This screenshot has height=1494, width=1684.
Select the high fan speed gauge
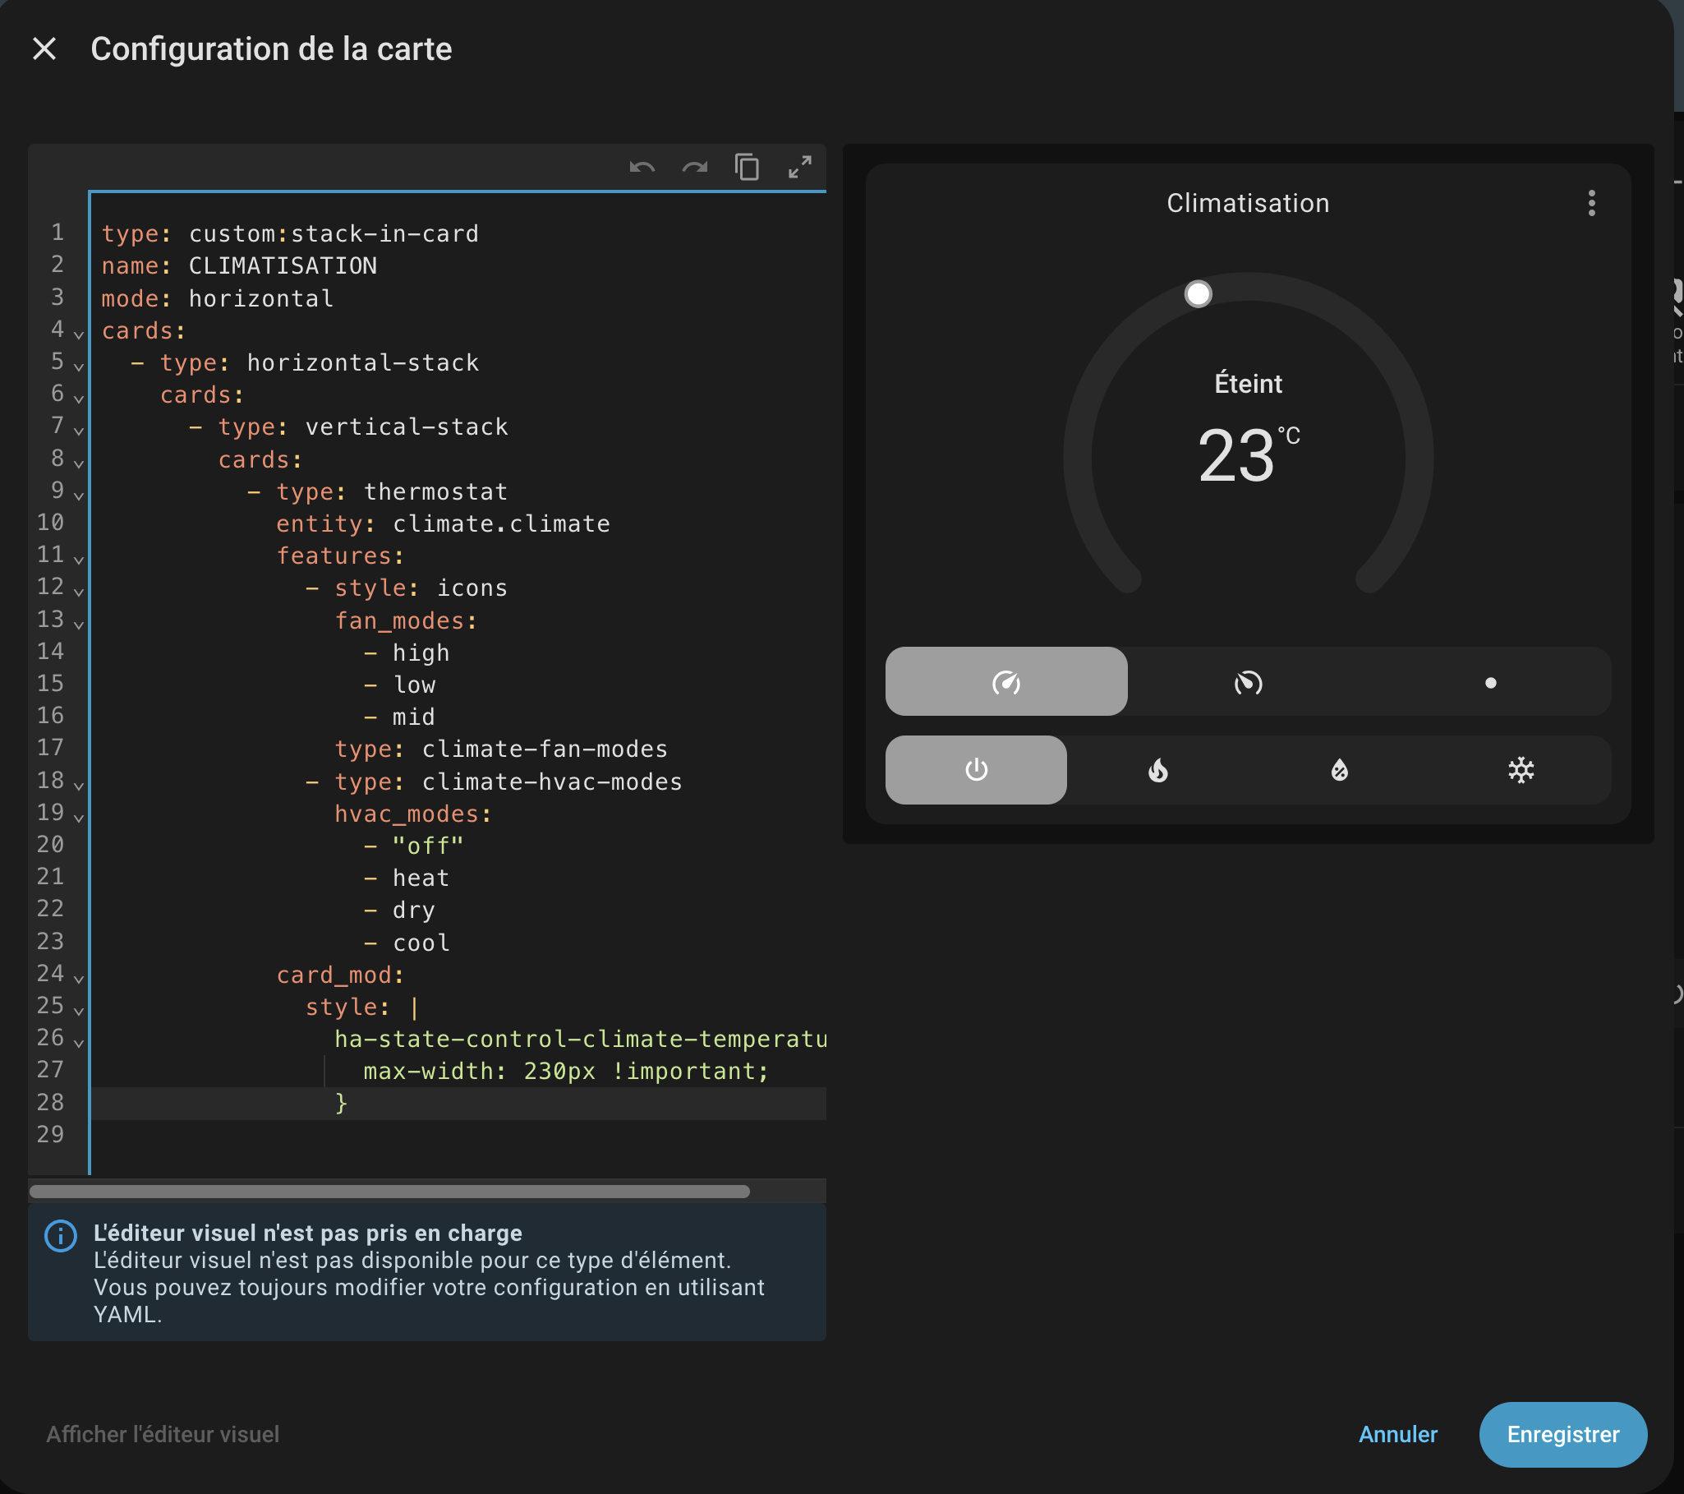pos(1006,682)
